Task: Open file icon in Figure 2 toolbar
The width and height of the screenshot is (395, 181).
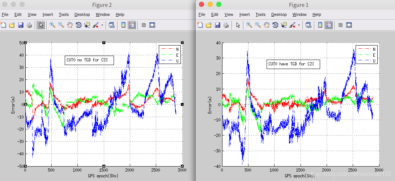Action: coord(12,25)
